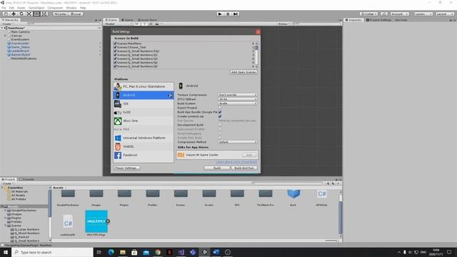The image size is (457, 257).
Task: Click the Play button to enter play mode
Action: point(220,14)
